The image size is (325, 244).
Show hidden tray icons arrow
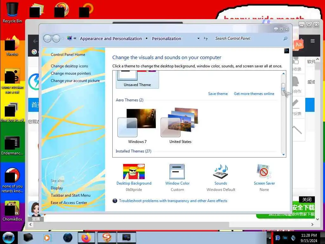[270, 238]
